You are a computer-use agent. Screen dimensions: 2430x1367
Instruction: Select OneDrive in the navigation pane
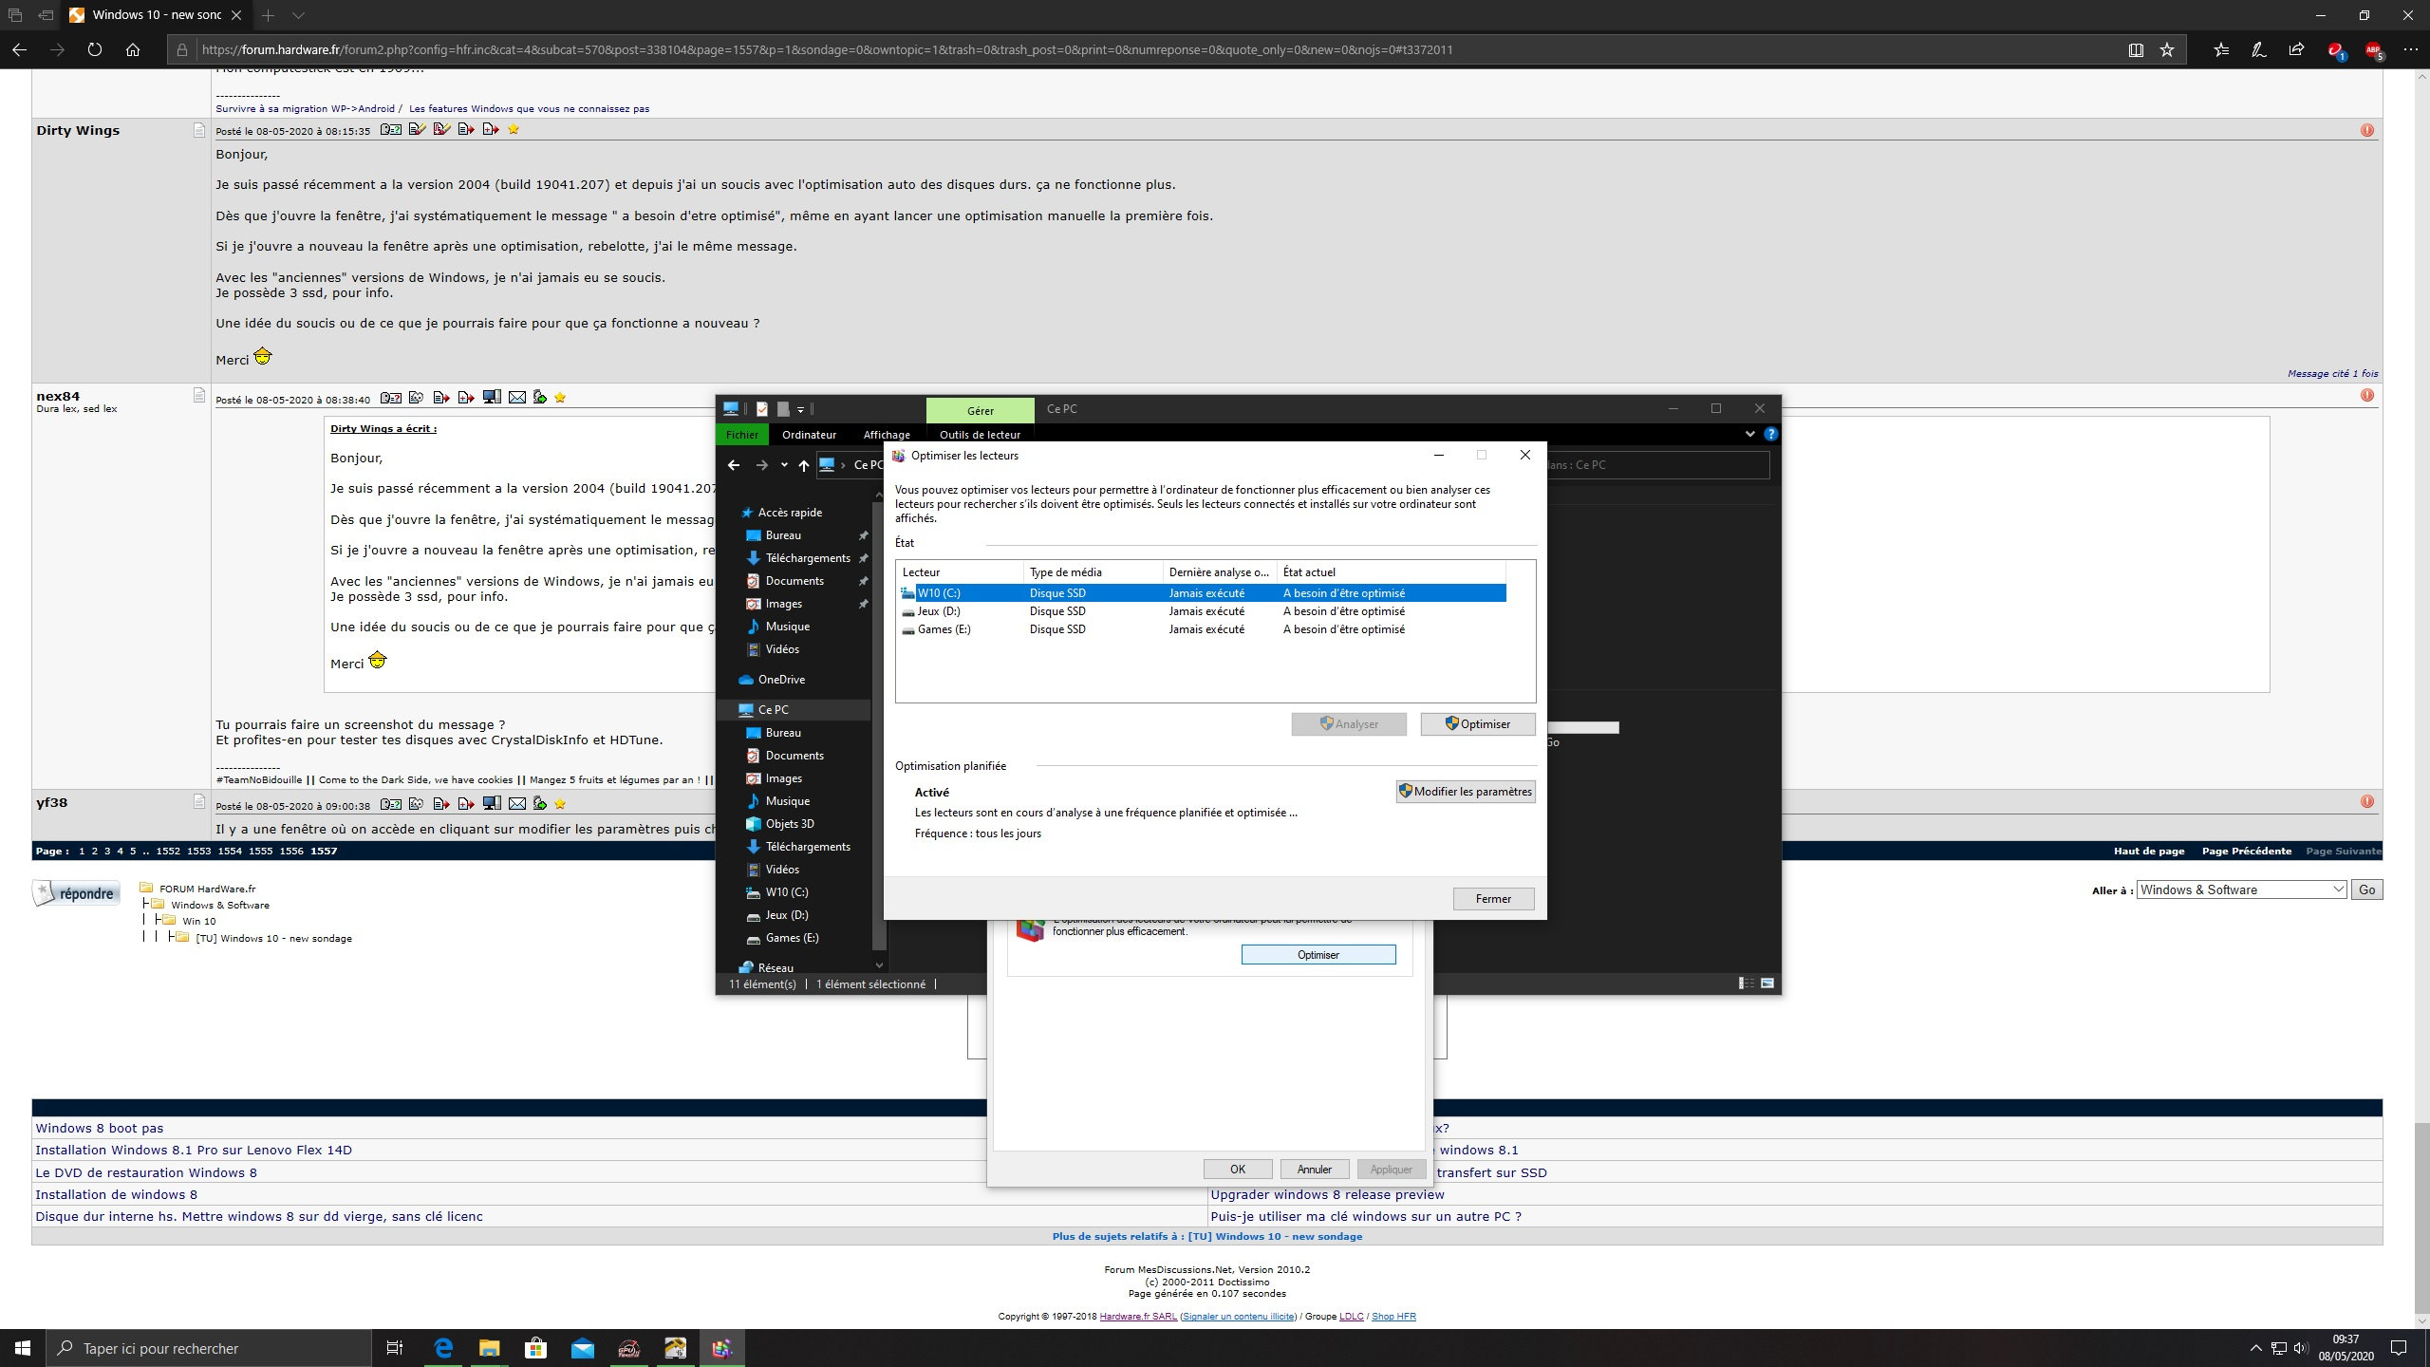click(x=780, y=680)
